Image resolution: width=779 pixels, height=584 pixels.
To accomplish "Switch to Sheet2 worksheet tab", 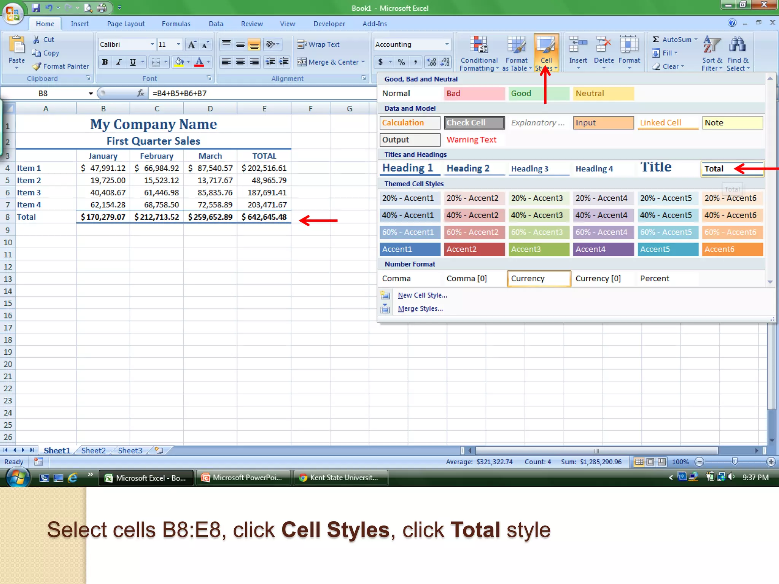I will pyautogui.click(x=94, y=451).
